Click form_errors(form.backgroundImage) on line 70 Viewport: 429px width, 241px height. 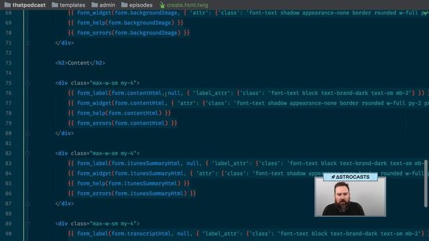point(129,33)
